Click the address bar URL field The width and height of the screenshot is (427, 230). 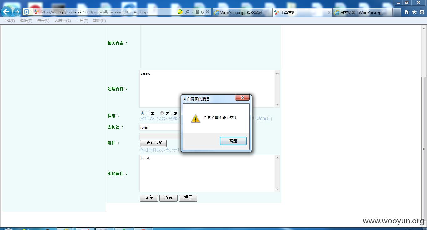[108, 12]
